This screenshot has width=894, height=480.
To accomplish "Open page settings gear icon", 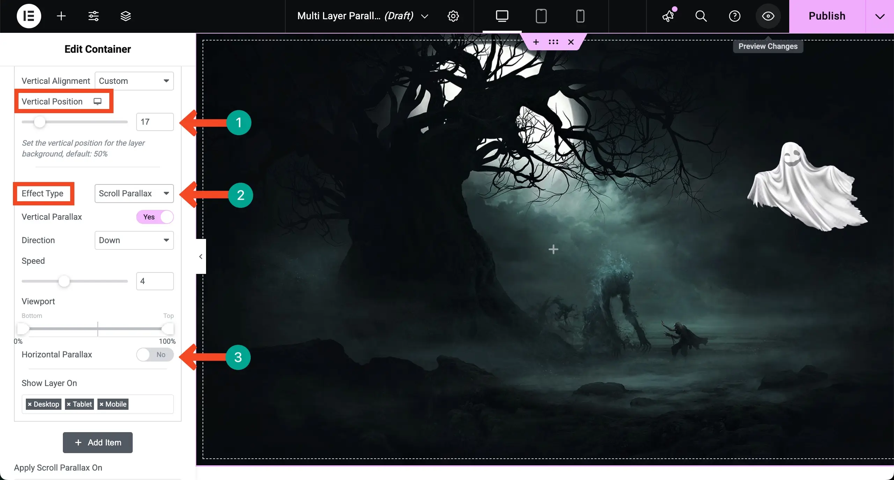I will click(453, 16).
